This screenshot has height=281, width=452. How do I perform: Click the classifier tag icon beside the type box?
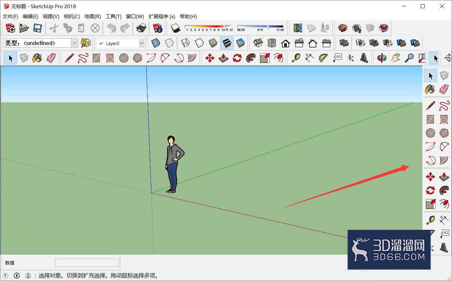(x=86, y=43)
